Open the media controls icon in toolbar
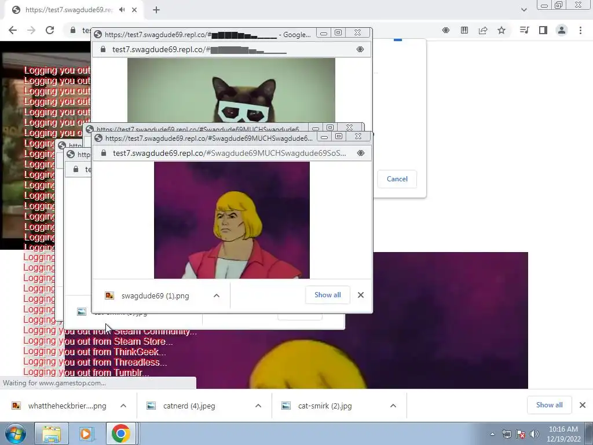 pos(524,30)
